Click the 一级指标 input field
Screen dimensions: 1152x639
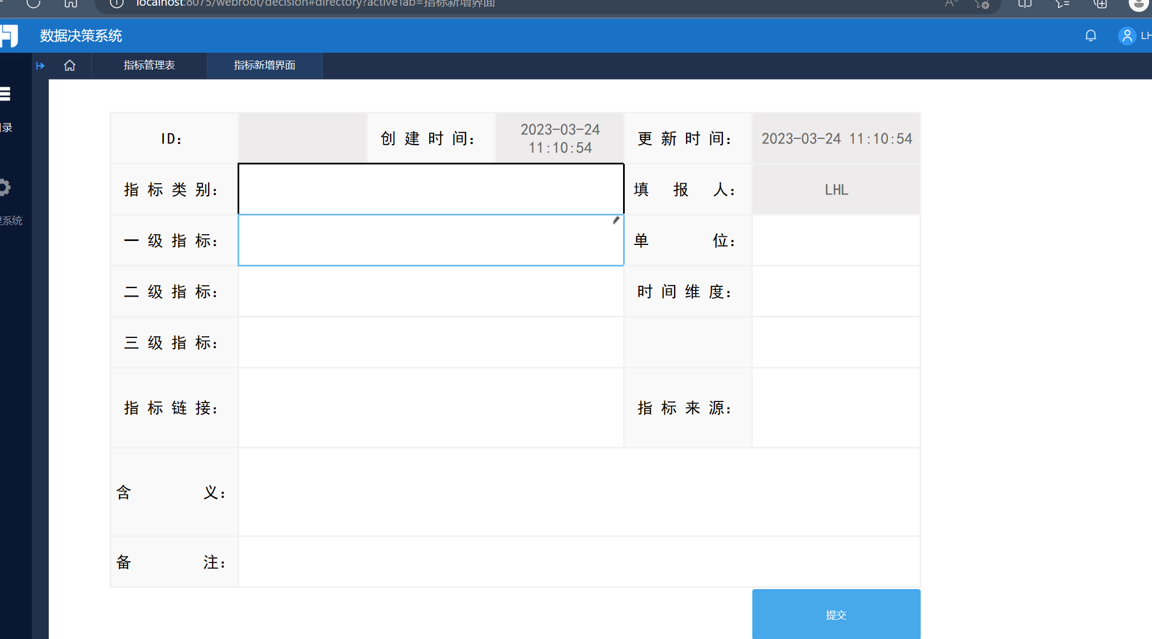click(431, 240)
